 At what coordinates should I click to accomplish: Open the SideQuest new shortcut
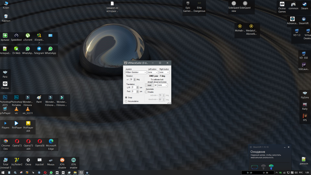coord(234,7)
